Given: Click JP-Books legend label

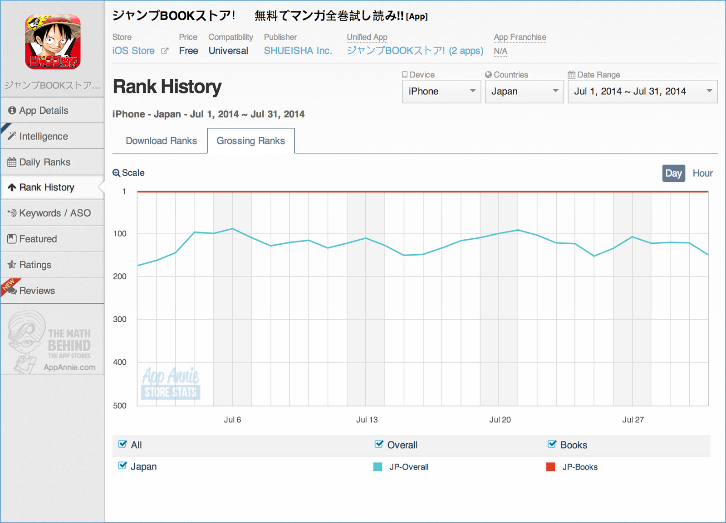Looking at the screenshot, I should coord(580,467).
